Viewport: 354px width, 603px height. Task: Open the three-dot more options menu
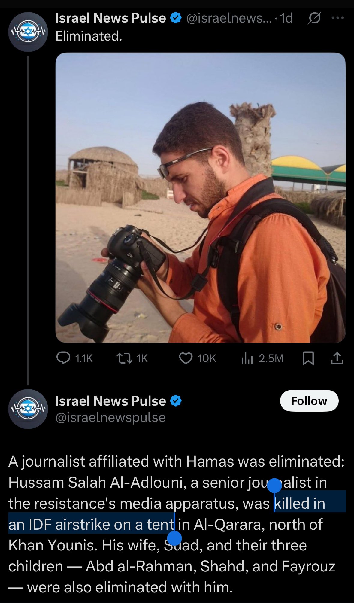[338, 18]
